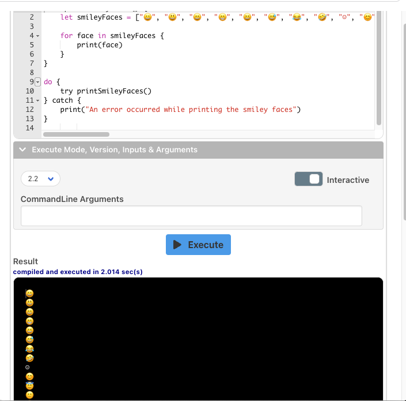Collapse the code fold at line 9

point(38,82)
